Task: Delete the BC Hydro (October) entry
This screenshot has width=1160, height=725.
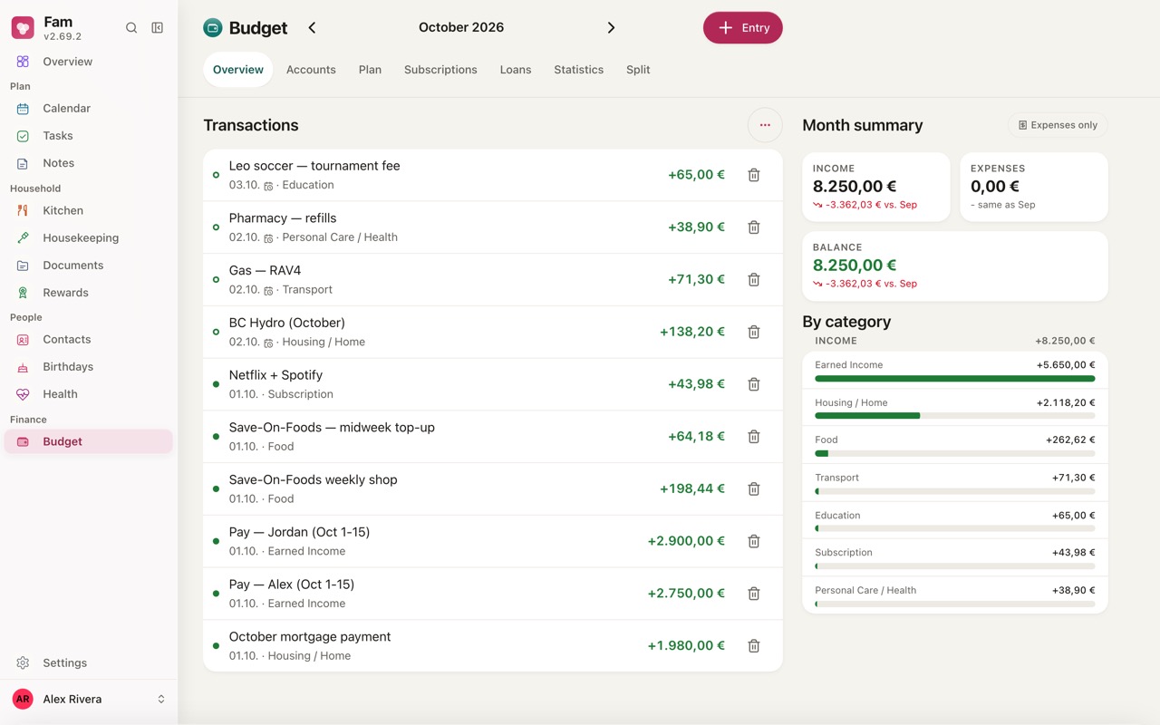Action: click(753, 332)
